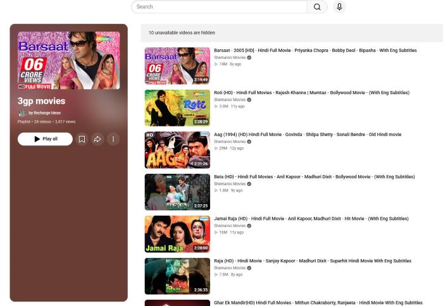Share the 3gp movies playlist
This screenshot has width=443, height=306.
click(x=97, y=139)
